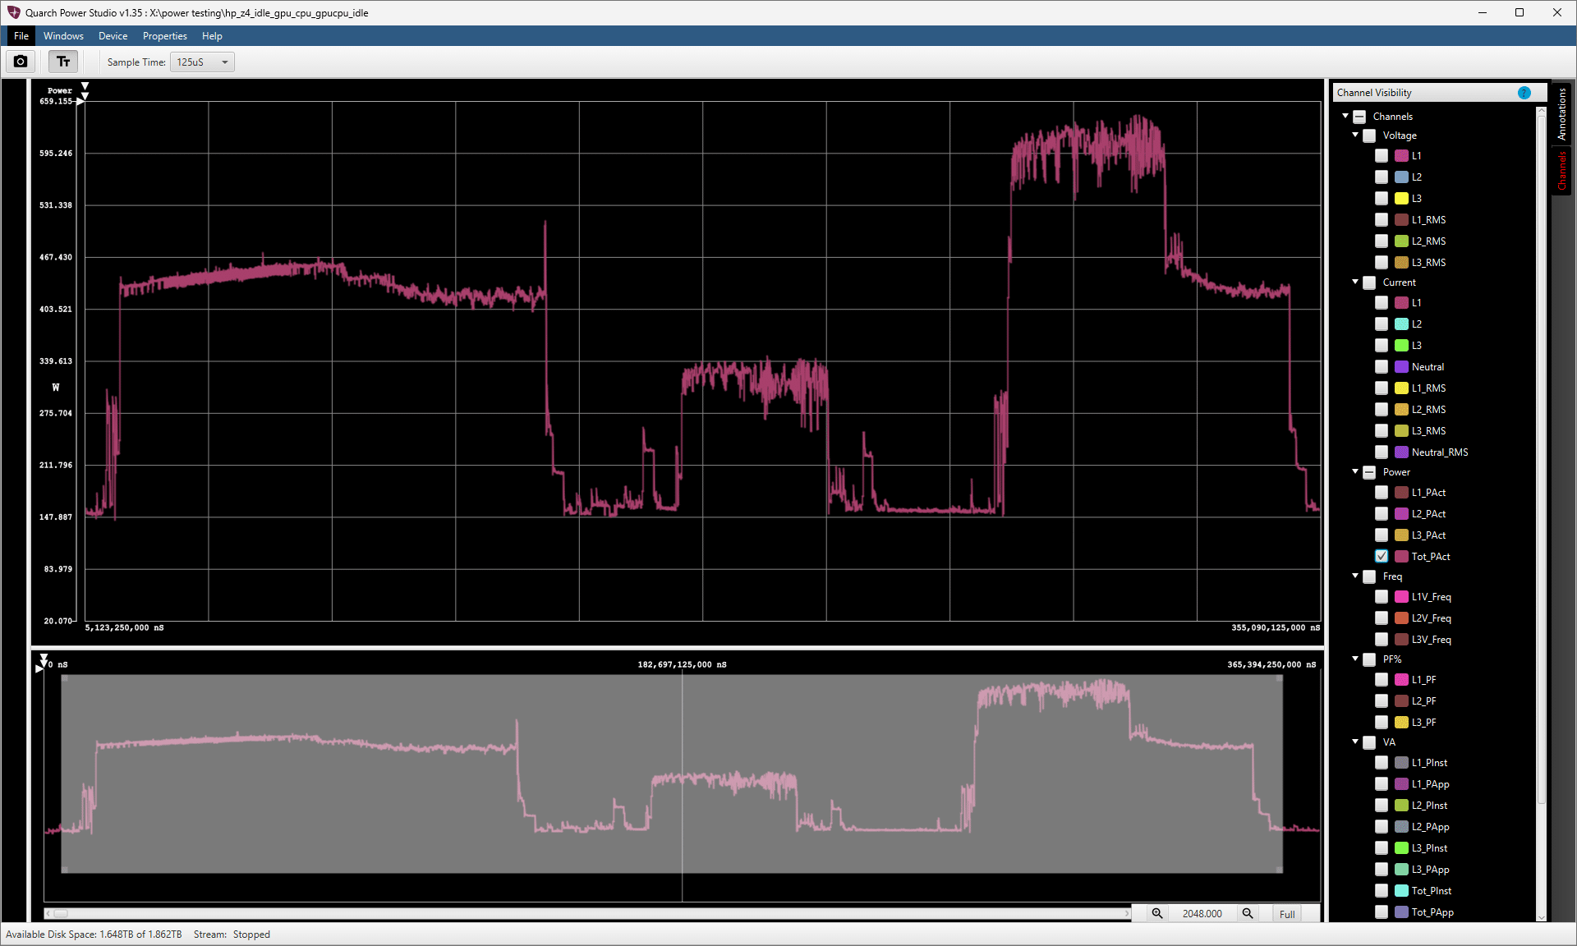Collapse the Voltage tree group

1355,135
